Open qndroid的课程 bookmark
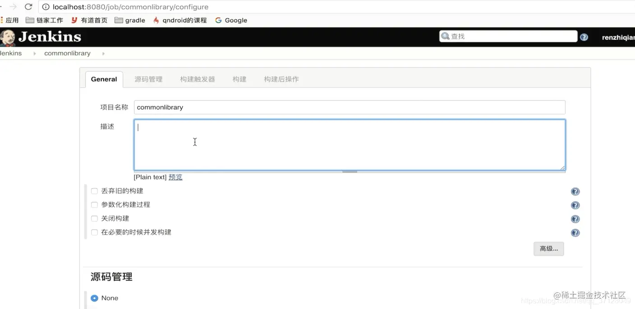The width and height of the screenshot is (635, 309). pos(180,20)
